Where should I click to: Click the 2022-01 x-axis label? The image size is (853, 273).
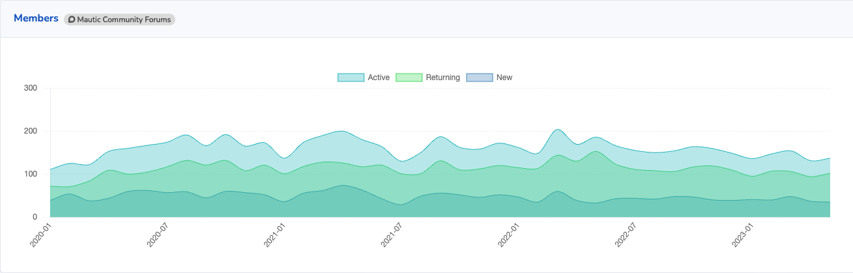tap(509, 235)
